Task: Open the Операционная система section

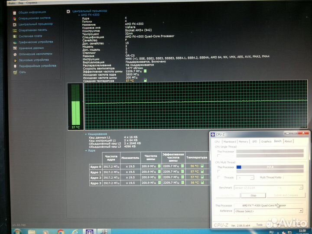Action: point(34,18)
